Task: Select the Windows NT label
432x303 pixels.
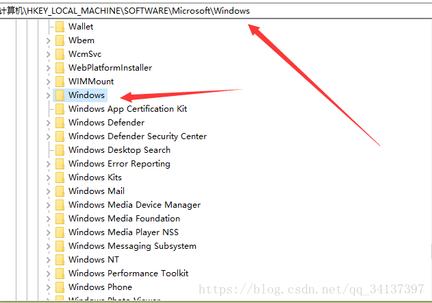Action: (94, 259)
